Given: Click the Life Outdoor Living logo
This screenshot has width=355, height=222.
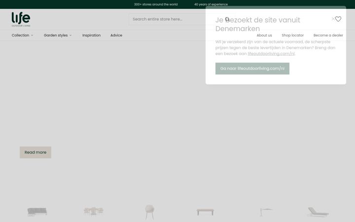Looking at the screenshot, I should click(x=21, y=19).
